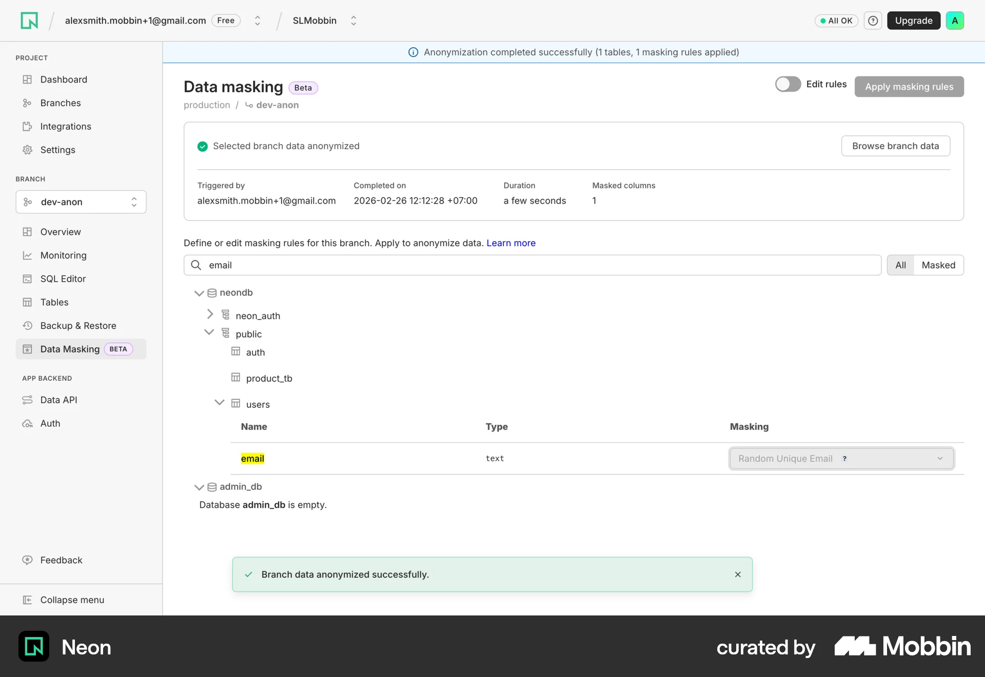Select the Masked filter option
Viewport: 985px width, 677px height.
(x=938, y=265)
